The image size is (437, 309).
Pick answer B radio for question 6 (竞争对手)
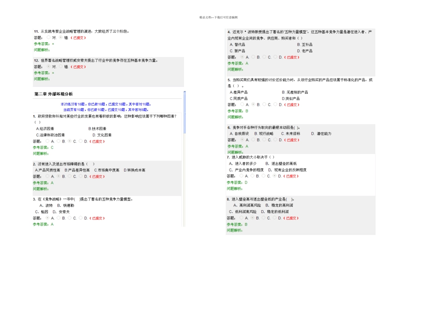click(x=253, y=140)
